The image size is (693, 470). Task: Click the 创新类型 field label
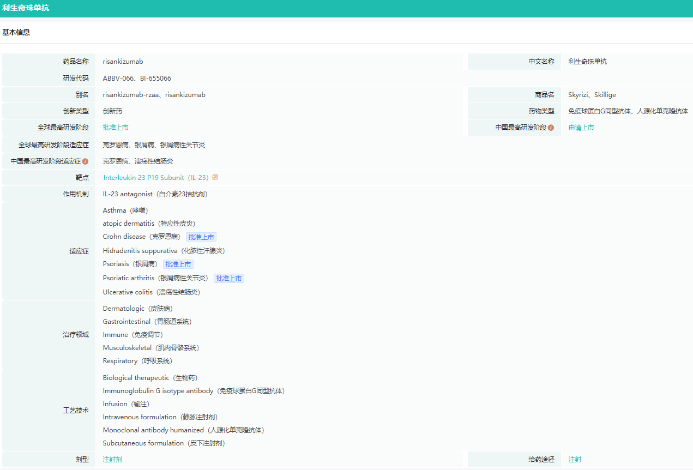76,111
